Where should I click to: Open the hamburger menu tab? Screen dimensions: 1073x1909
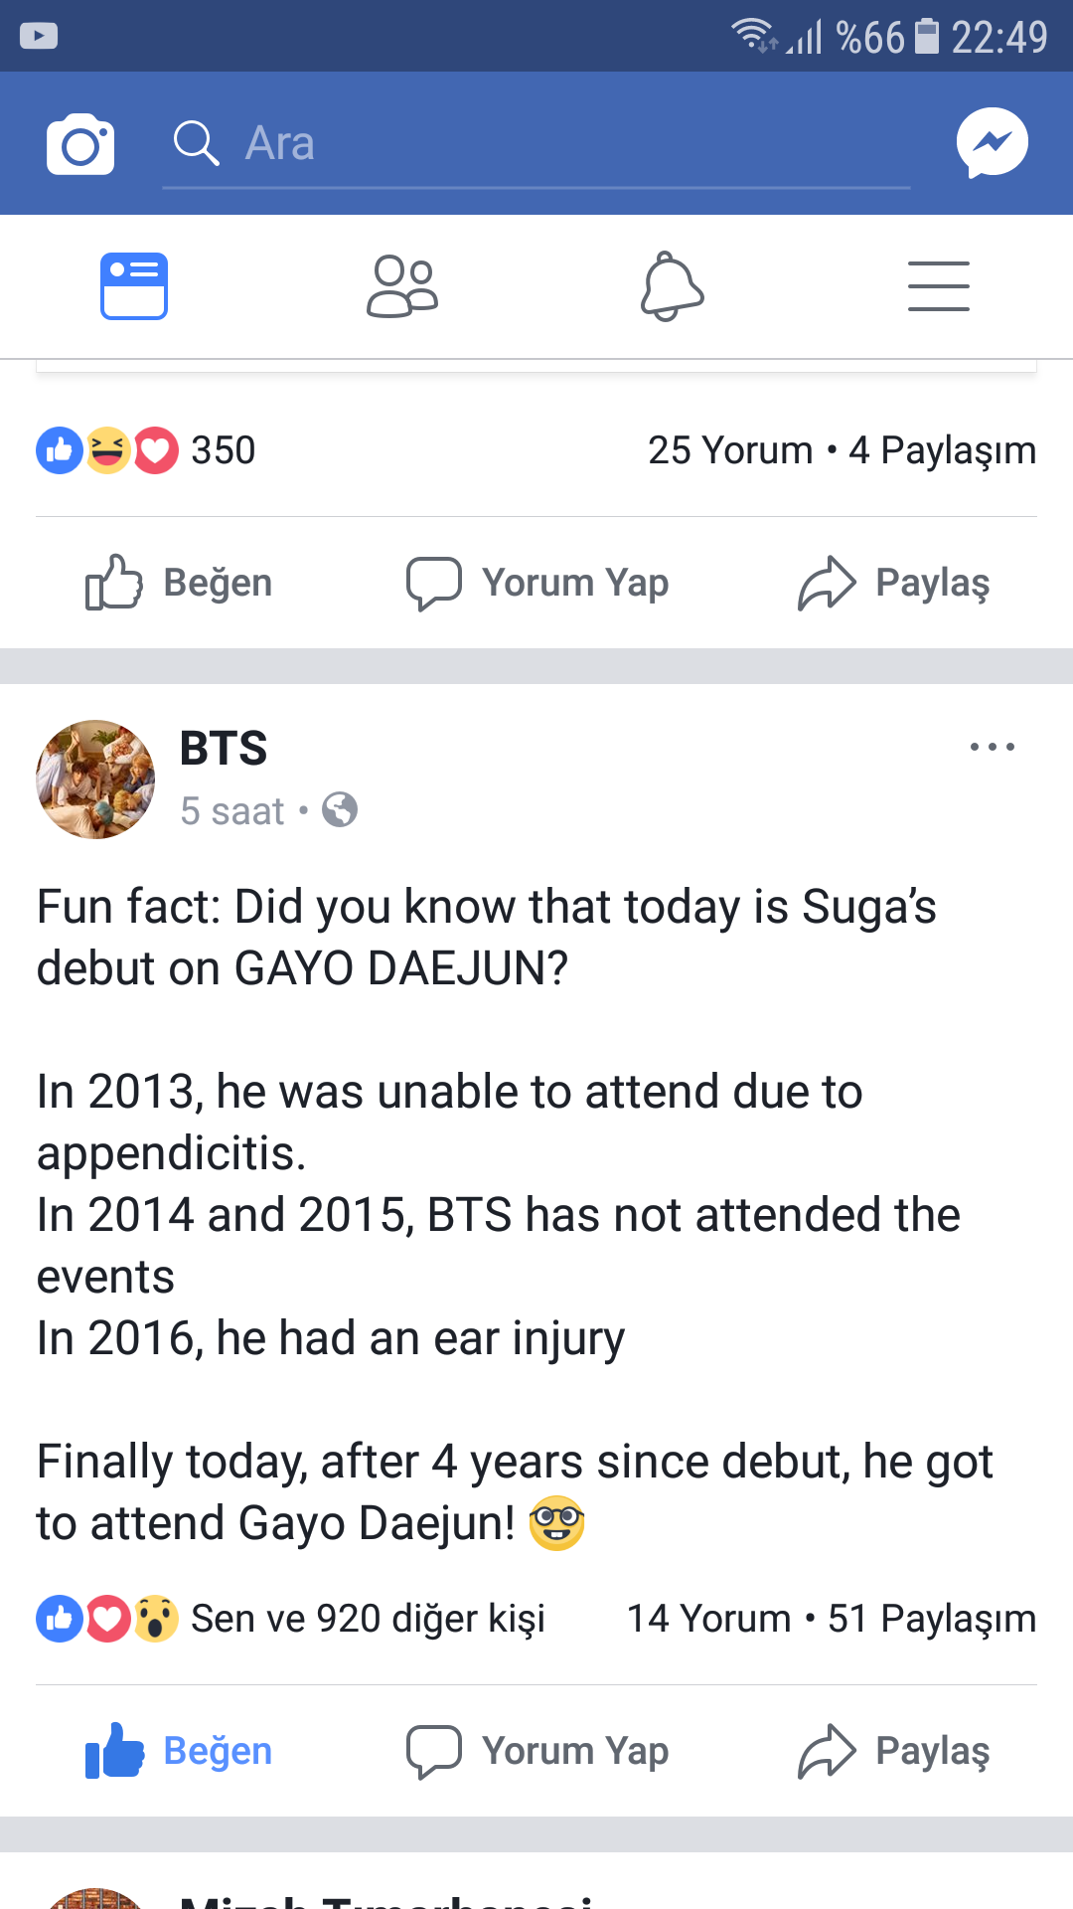pyautogui.click(x=938, y=286)
